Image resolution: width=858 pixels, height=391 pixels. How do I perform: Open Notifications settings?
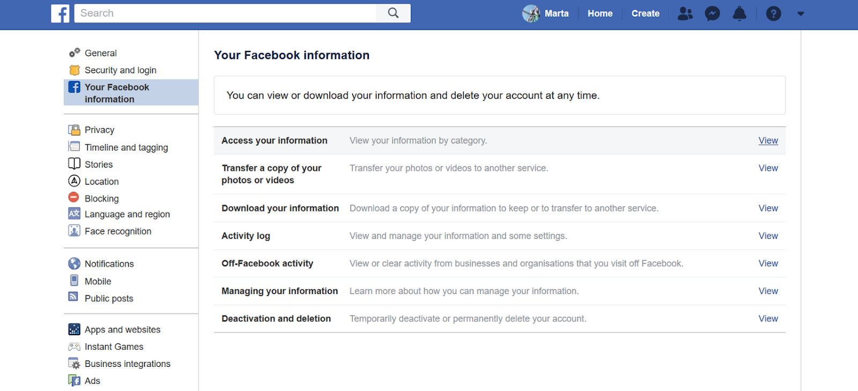[x=109, y=264]
